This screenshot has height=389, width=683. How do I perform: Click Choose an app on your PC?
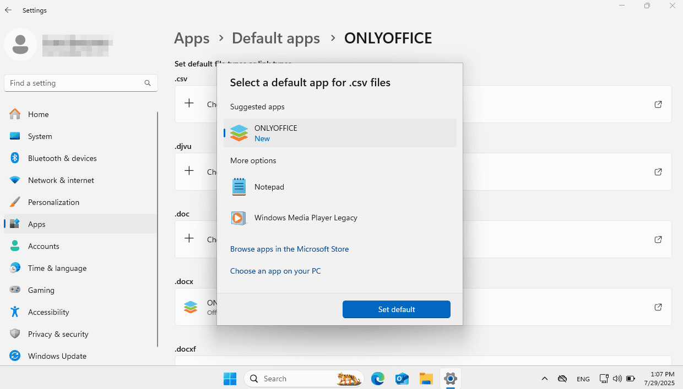coord(275,271)
